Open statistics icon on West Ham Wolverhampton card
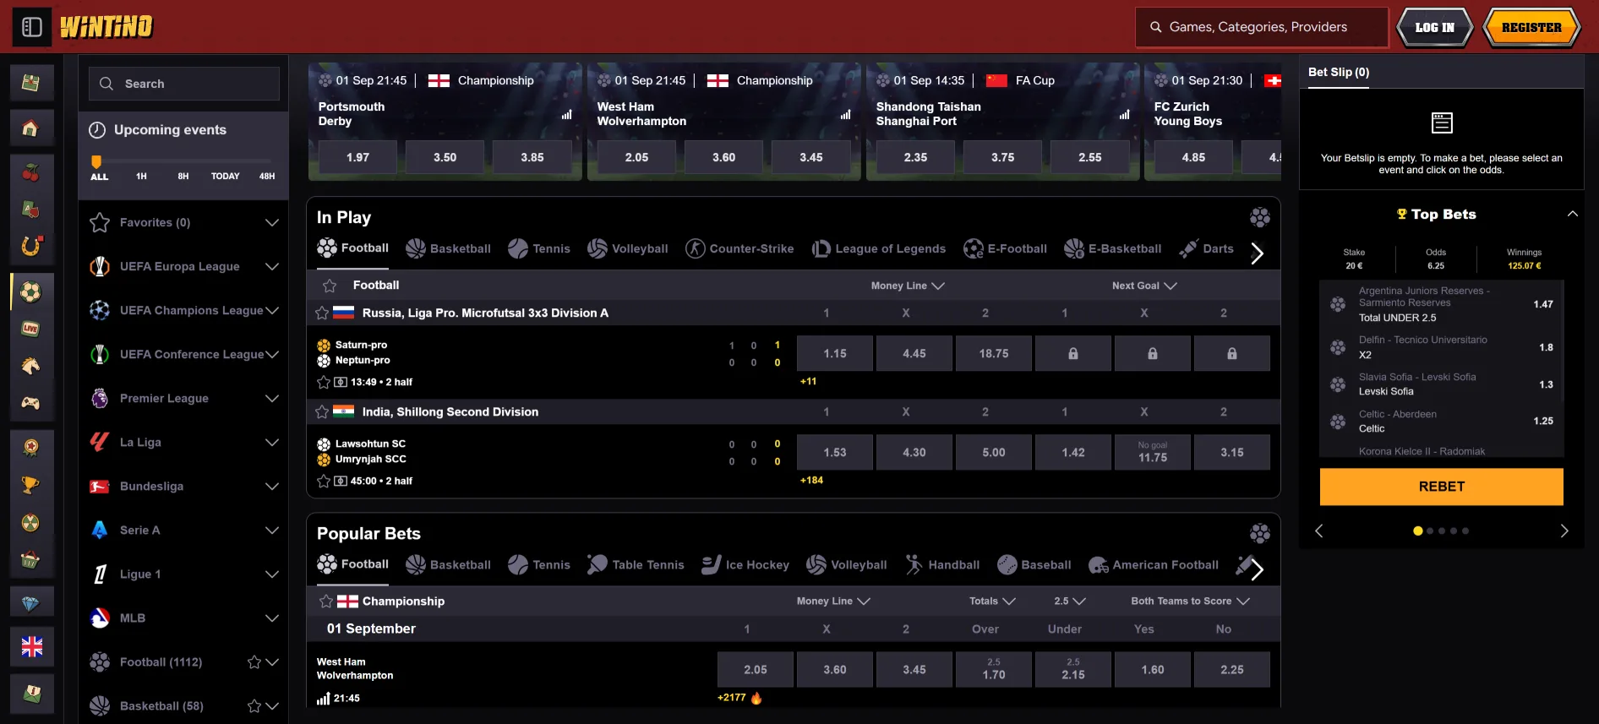 (x=845, y=115)
